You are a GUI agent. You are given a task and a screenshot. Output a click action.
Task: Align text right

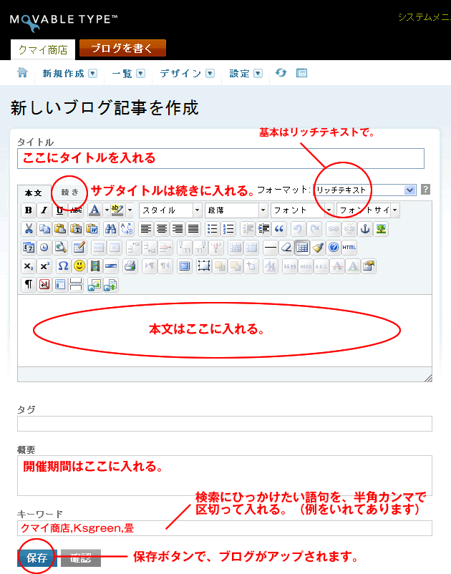[x=178, y=229]
